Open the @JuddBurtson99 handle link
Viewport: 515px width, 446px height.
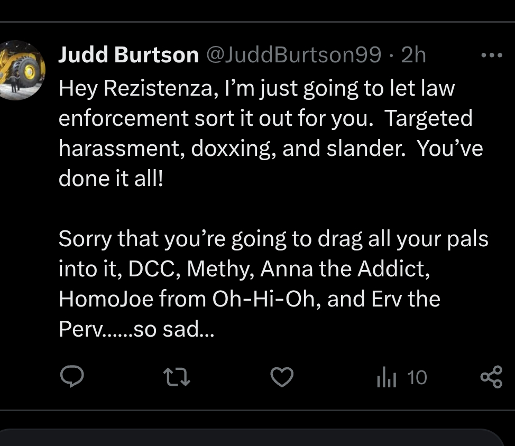coord(292,55)
